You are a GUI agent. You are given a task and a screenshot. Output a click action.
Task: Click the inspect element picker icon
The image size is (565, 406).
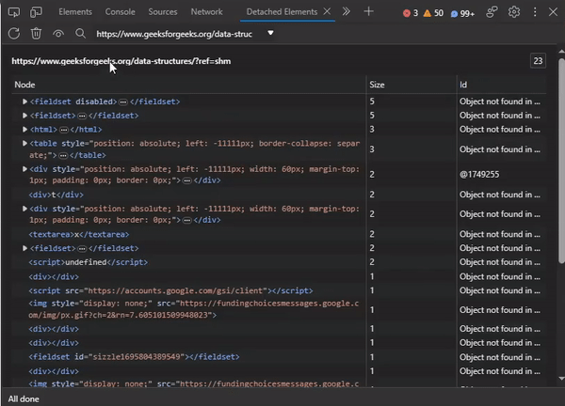tap(14, 12)
